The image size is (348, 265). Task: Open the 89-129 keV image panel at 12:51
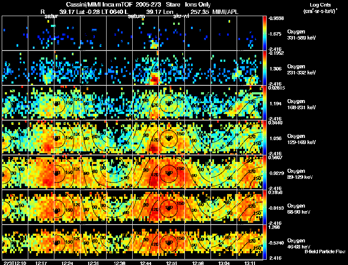tap(171, 172)
